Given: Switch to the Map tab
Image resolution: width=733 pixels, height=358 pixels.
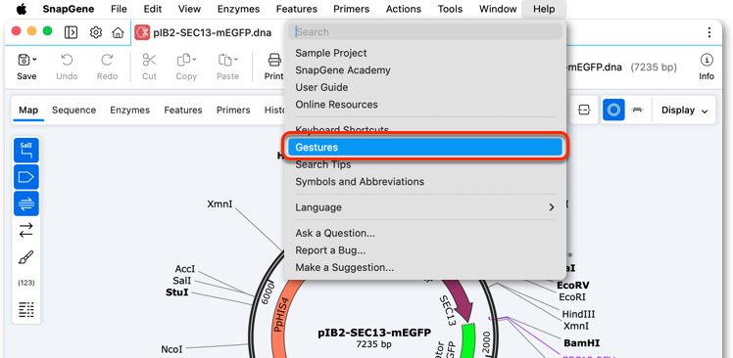Looking at the screenshot, I should pyautogui.click(x=28, y=111).
